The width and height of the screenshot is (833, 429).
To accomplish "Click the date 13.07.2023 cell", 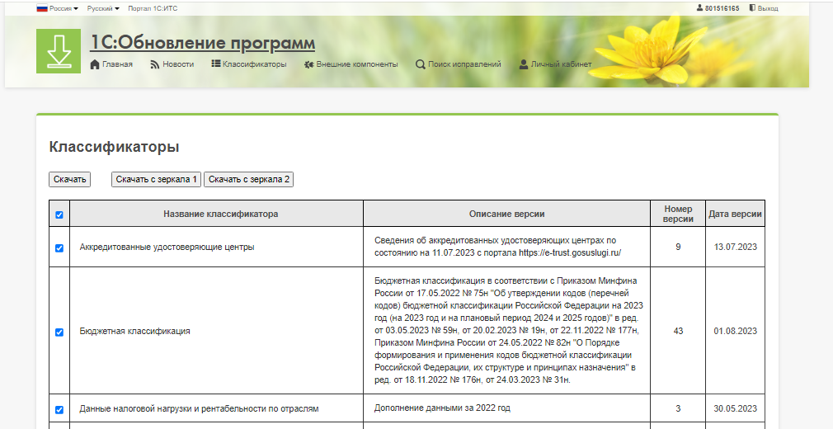I will click(735, 247).
